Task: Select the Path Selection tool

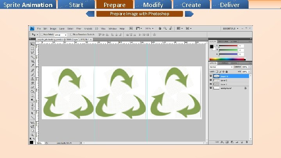Action: [32, 114]
